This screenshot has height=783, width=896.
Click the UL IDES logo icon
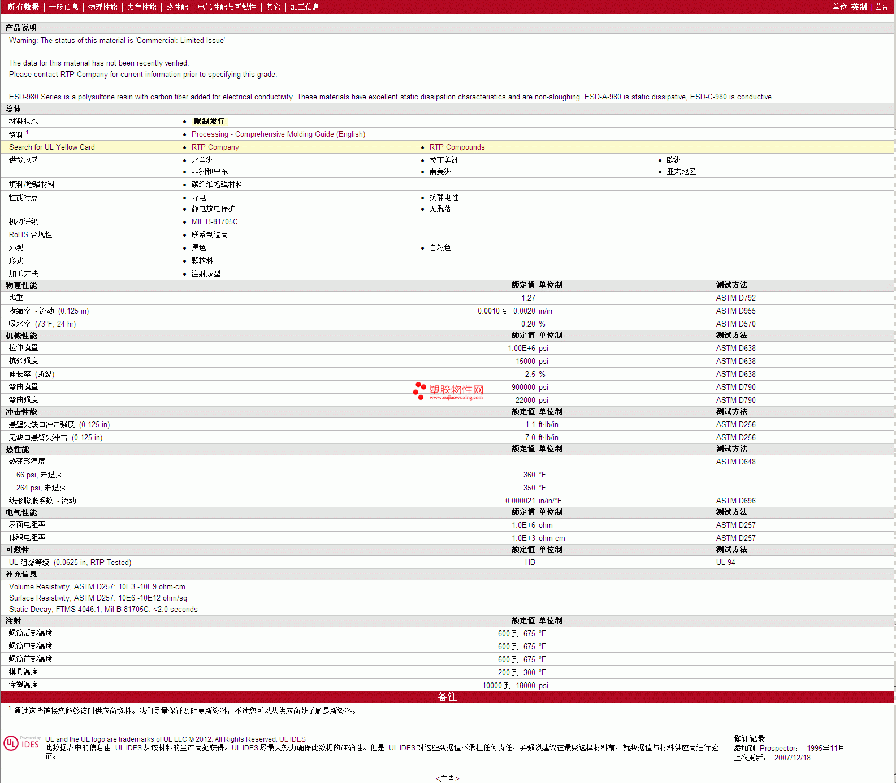(21, 743)
